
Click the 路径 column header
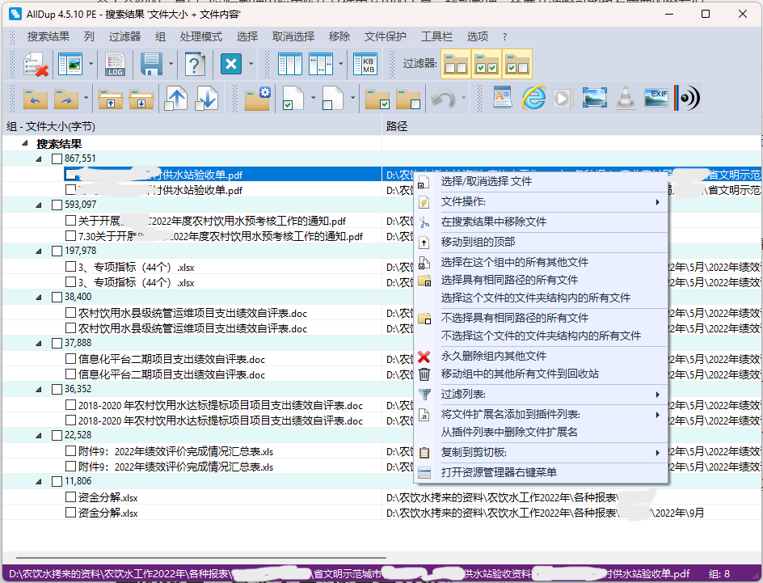click(571, 126)
